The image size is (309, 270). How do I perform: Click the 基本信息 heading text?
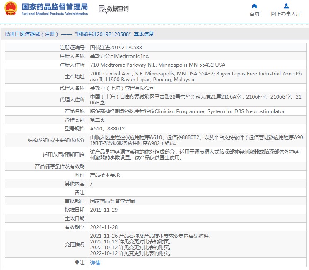tap(144, 34)
